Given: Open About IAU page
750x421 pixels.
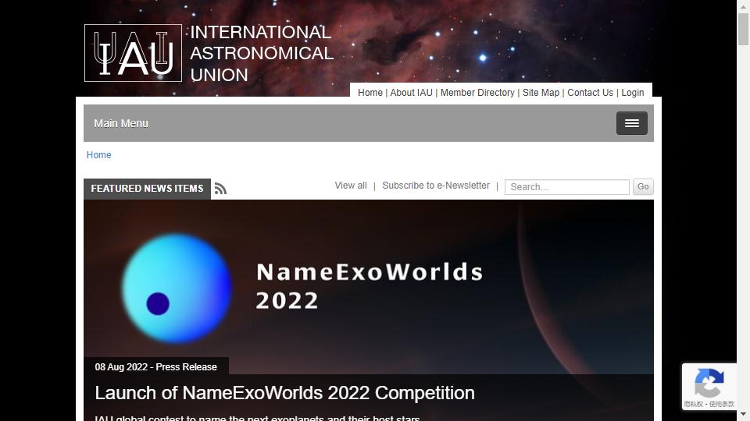Looking at the screenshot, I should (412, 93).
